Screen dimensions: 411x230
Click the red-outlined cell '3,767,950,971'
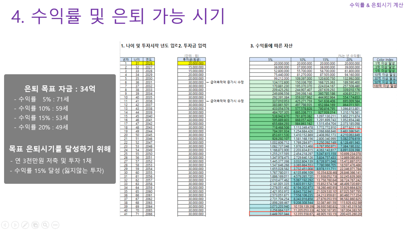click(x=325, y=146)
